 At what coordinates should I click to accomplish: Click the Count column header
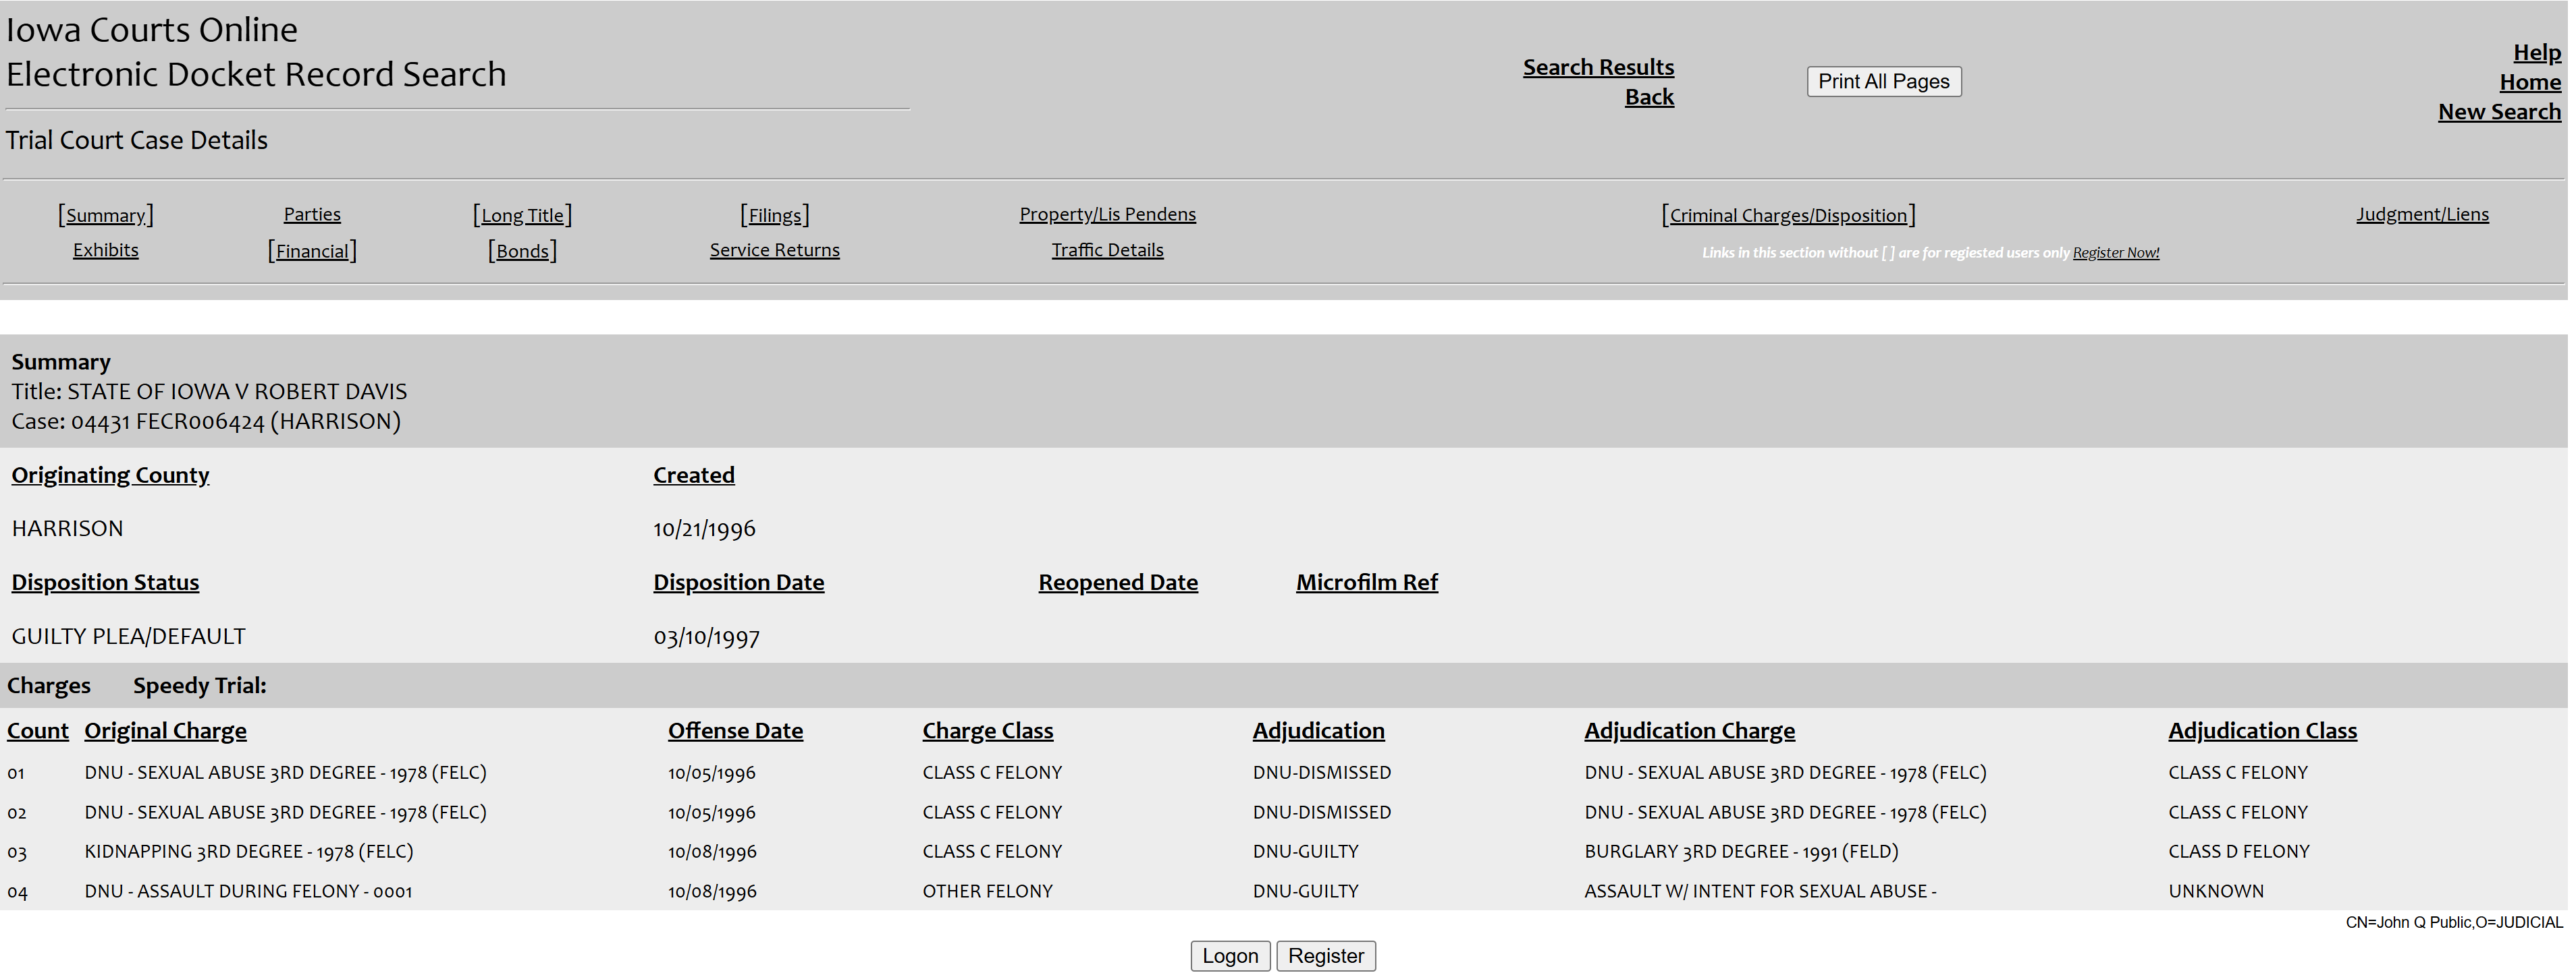click(38, 731)
